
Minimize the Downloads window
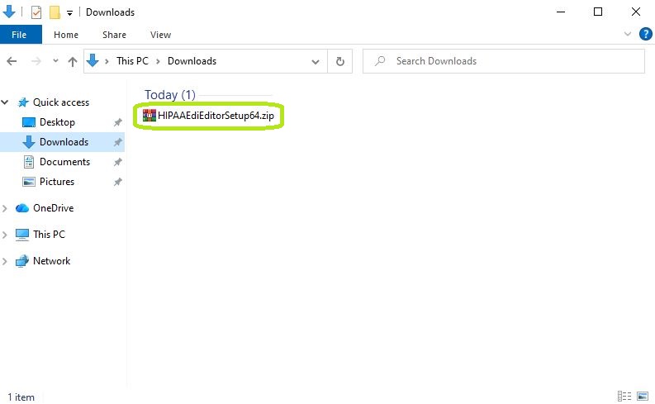coord(561,12)
